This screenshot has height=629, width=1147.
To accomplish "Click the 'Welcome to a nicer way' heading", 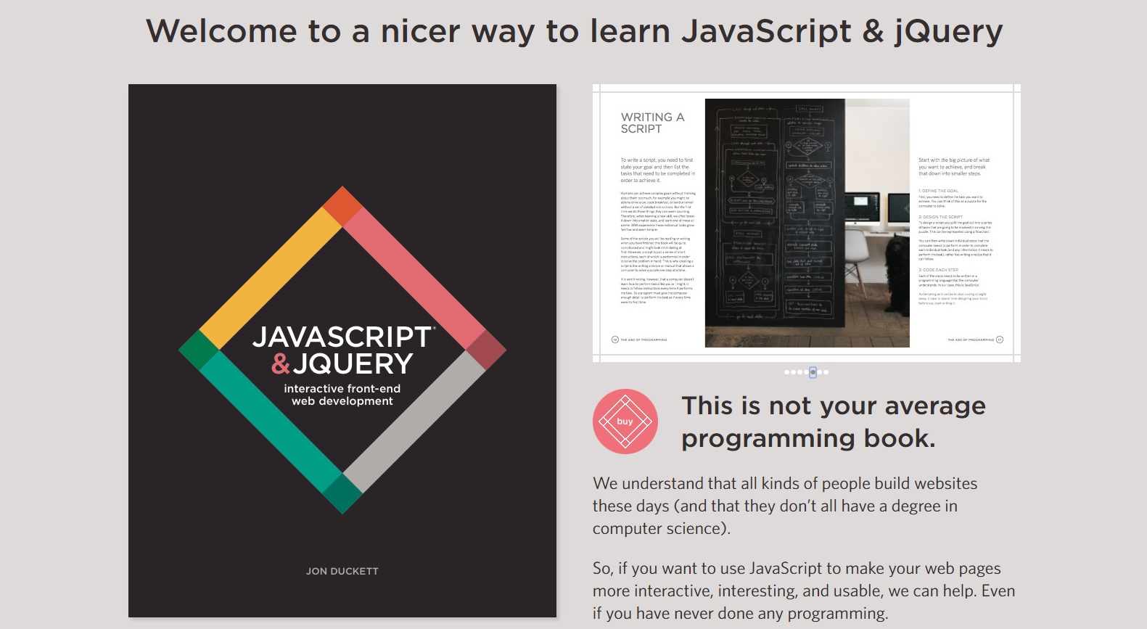I will [575, 32].
